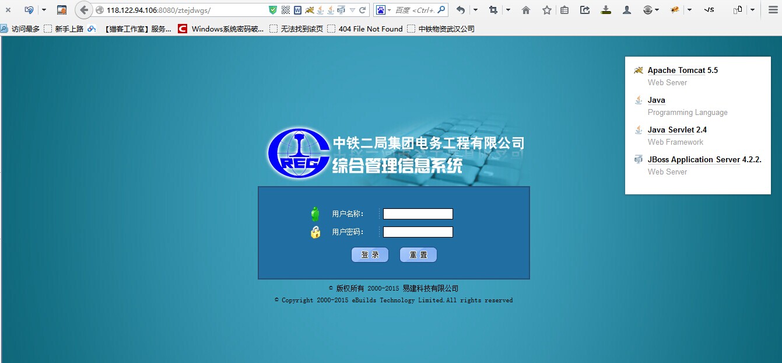Click the 重置 reset button
This screenshot has height=363, width=782.
(418, 255)
